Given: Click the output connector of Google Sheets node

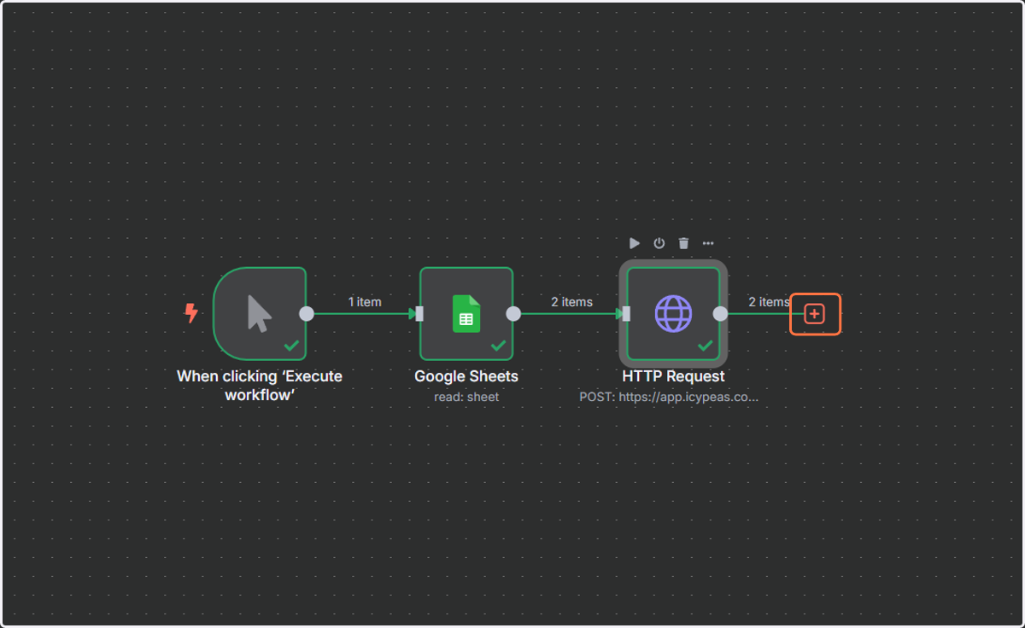Looking at the screenshot, I should pos(513,314).
